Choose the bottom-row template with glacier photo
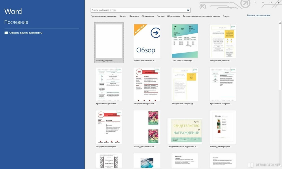This screenshot has width=282, height=169. pos(147,160)
